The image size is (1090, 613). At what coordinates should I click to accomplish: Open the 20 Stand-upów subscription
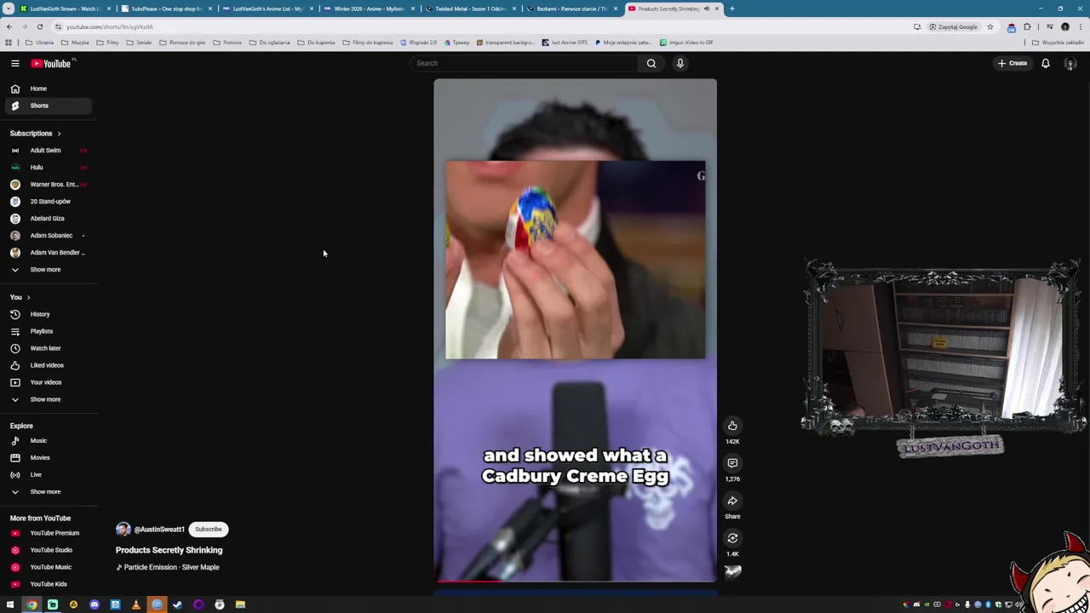click(x=48, y=202)
